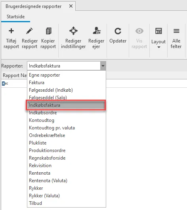Click the ABC filter icon under Rapport Navn
This screenshot has height=210, width=187.
(5, 84)
